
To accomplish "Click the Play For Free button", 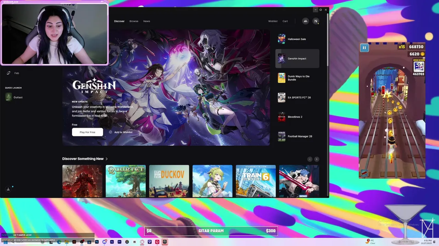I will click(87, 132).
